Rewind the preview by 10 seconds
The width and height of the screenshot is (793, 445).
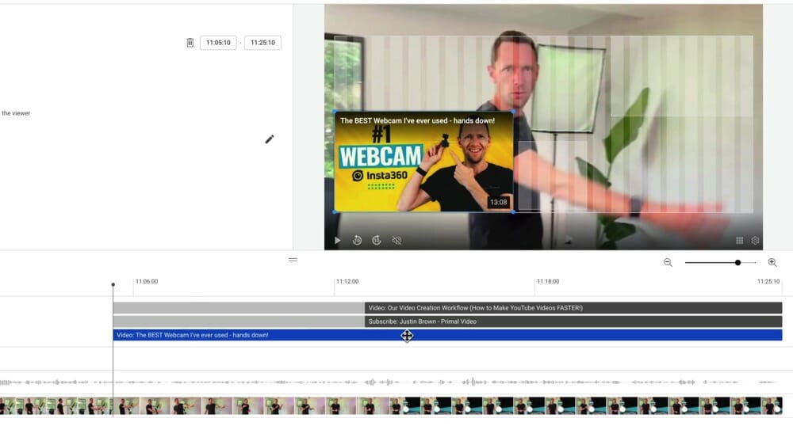pyautogui.click(x=357, y=241)
